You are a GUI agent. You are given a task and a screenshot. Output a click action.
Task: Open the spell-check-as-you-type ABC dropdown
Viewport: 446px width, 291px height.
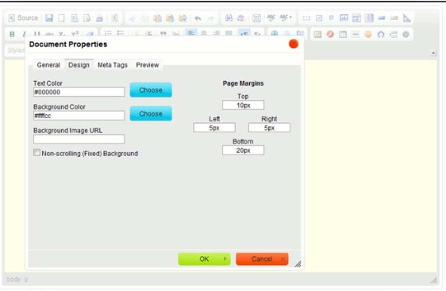click(x=286, y=18)
